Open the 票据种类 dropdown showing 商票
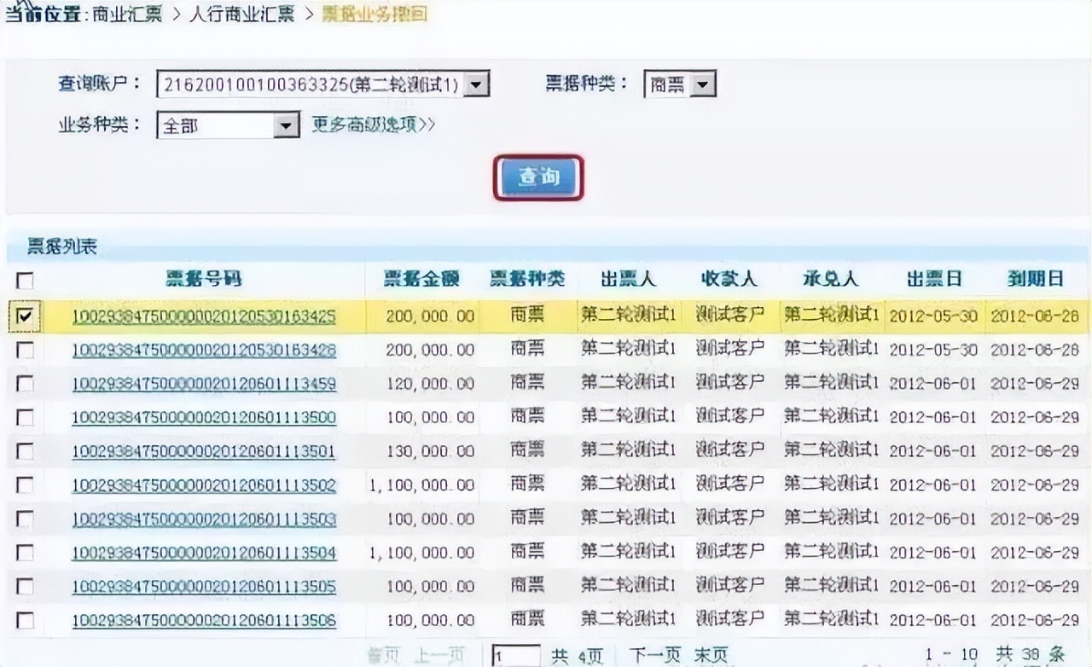 point(703,84)
